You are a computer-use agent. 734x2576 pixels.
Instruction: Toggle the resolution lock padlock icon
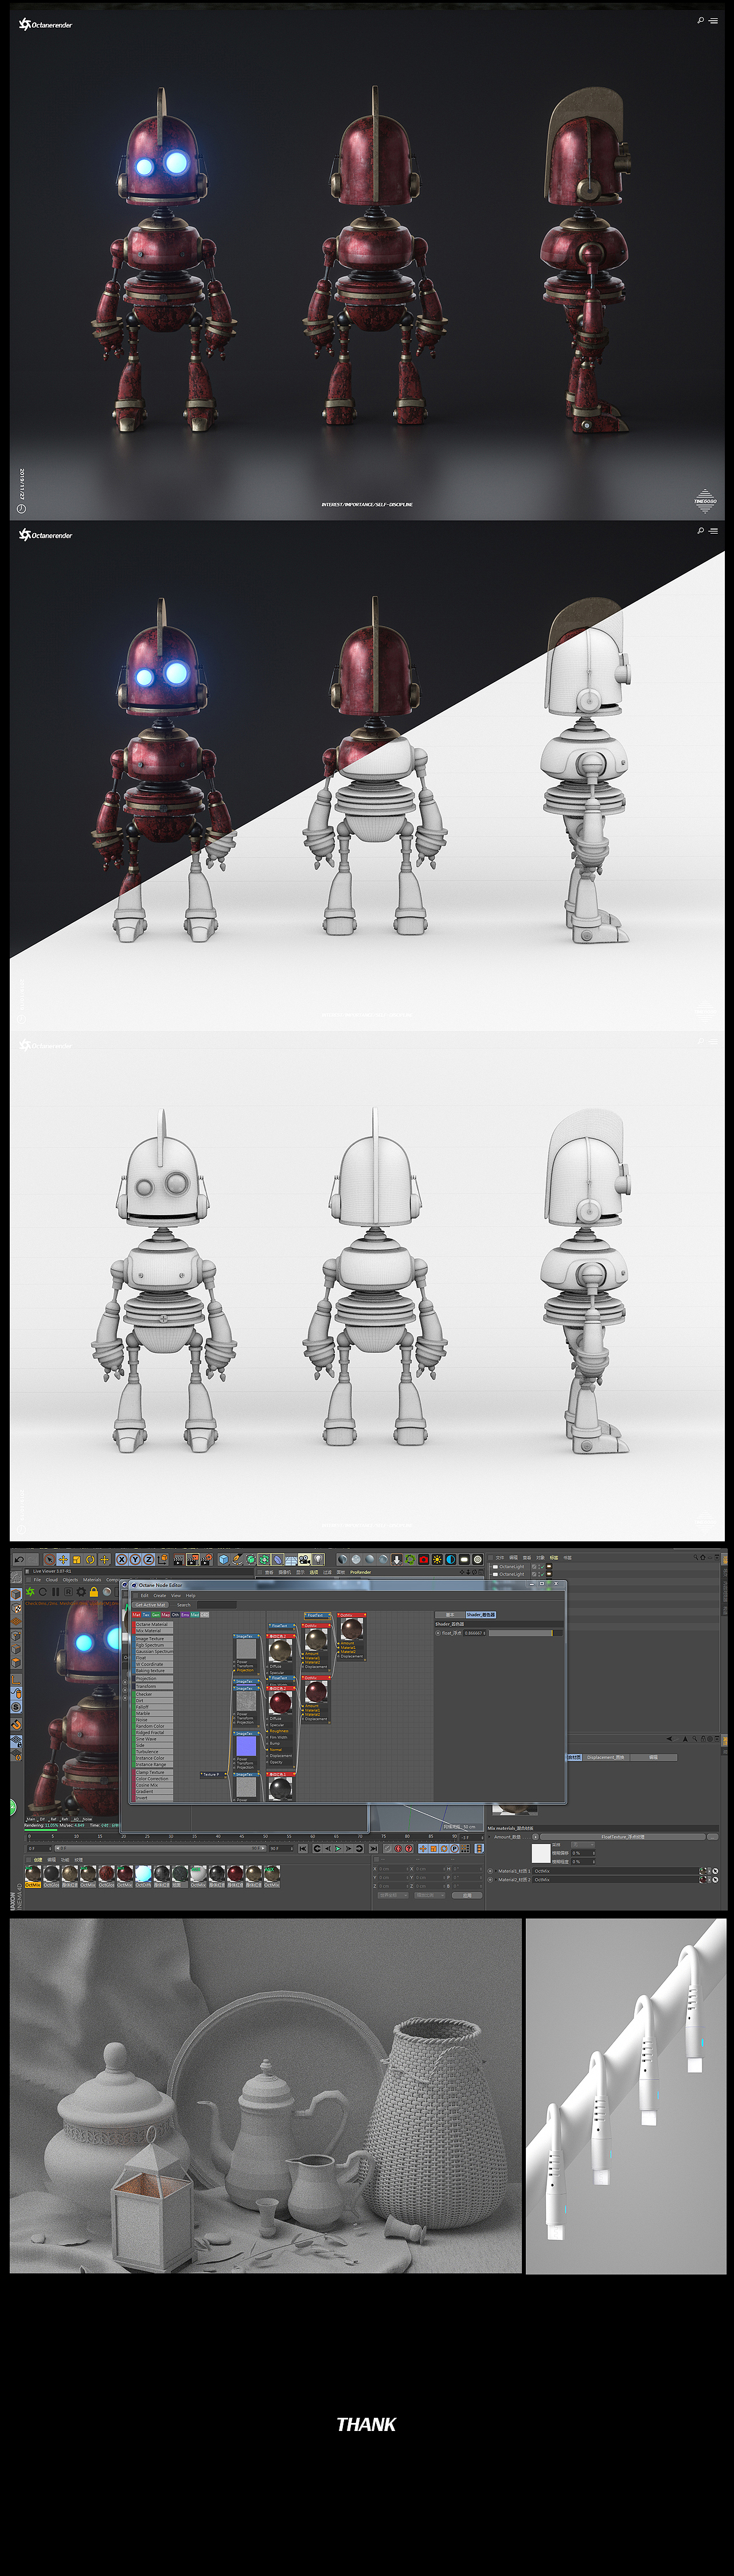pyautogui.click(x=93, y=1592)
